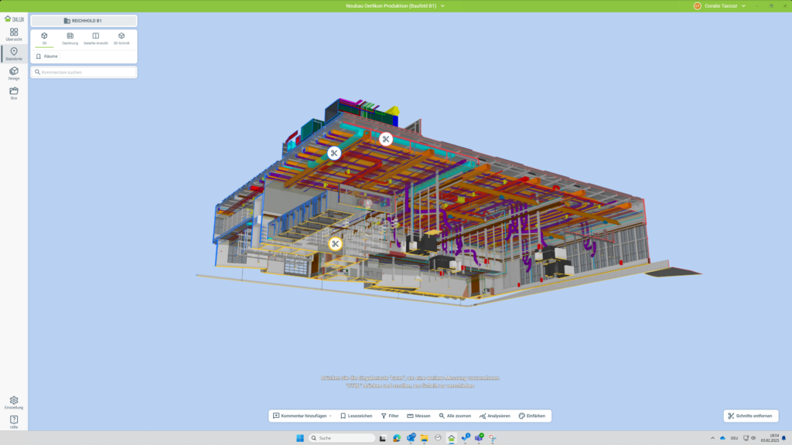This screenshot has height=445, width=792.
Task: Open the Filter tool in bottom toolbar
Action: tap(390, 416)
